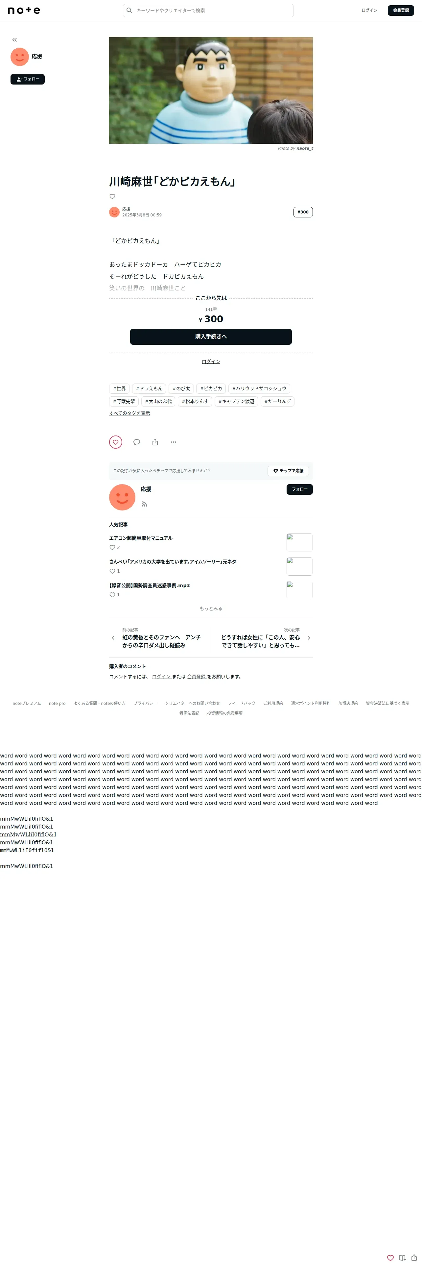Open thumbnail for エアコン超簡単取付マニュアル
Screen dimensions: 422x1267
tap(300, 542)
